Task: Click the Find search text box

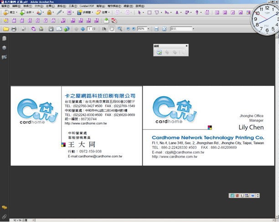Action: coord(181,29)
